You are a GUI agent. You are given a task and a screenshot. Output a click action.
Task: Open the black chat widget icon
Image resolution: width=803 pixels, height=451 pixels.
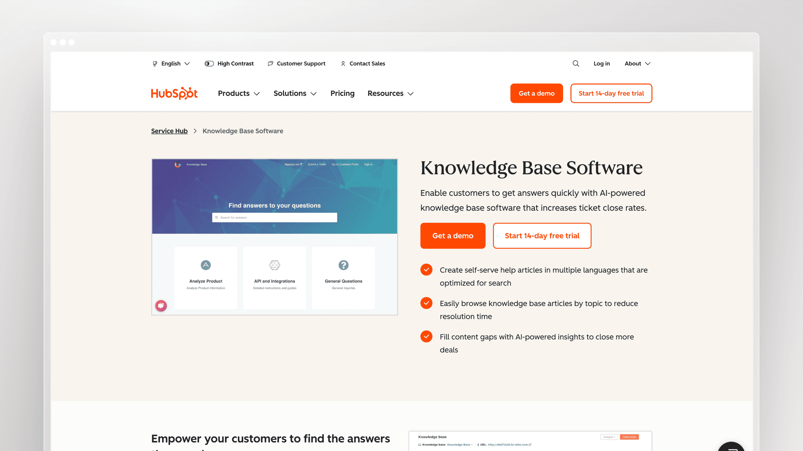[x=731, y=447]
